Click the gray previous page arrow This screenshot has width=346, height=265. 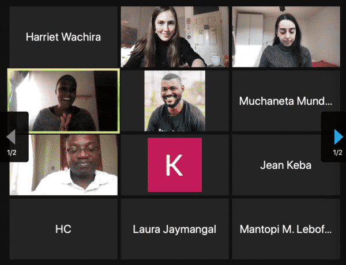point(11,137)
